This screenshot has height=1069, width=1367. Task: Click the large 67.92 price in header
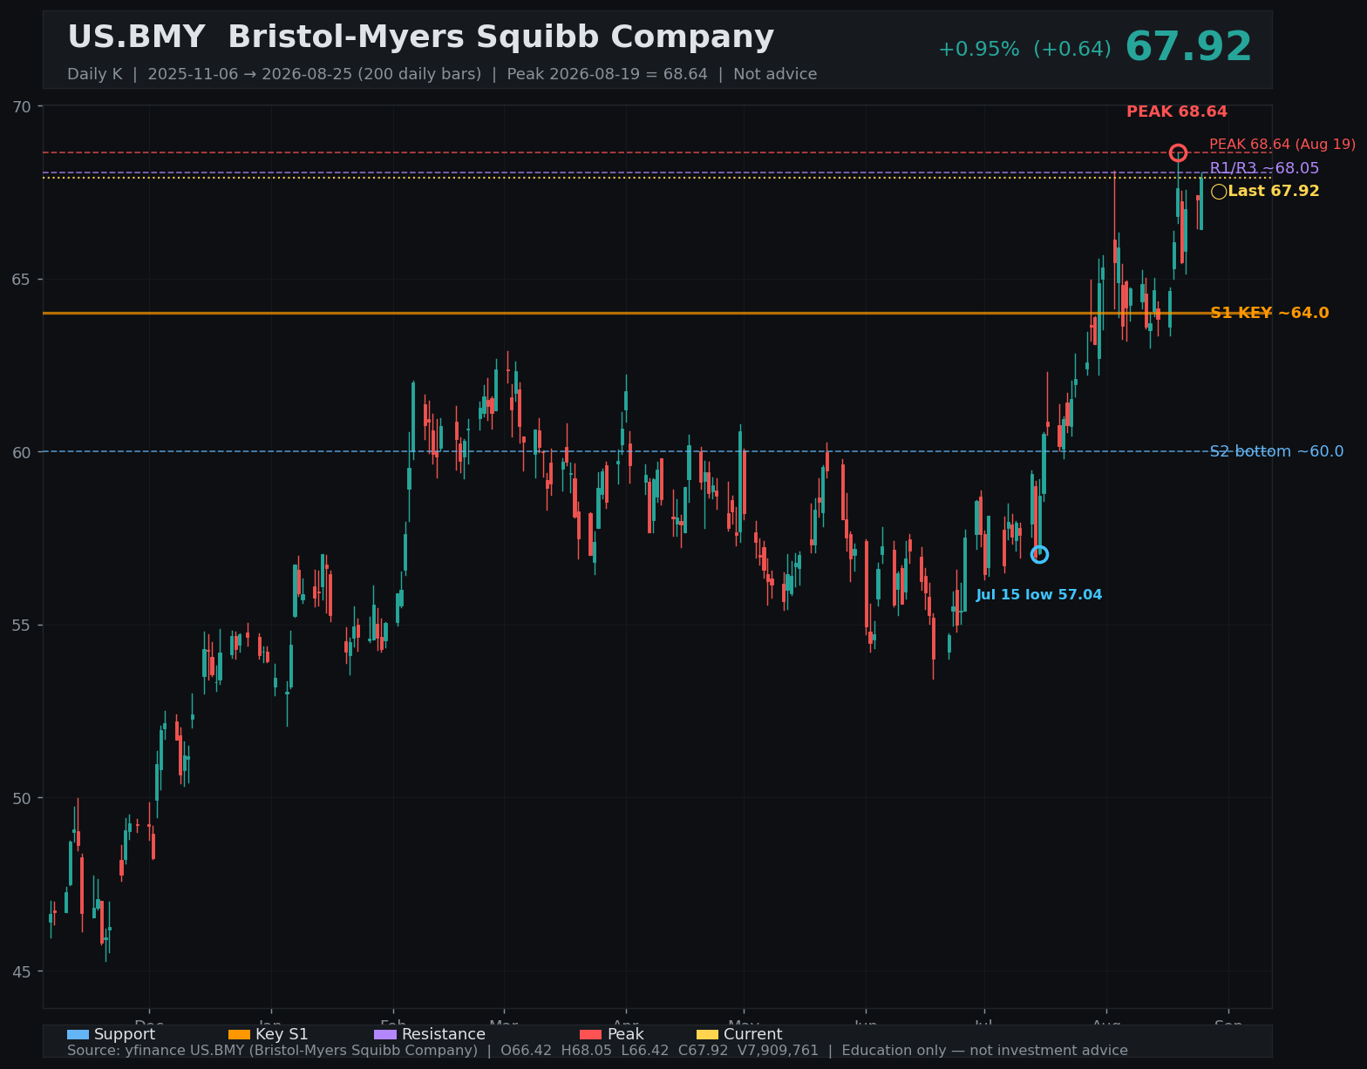[1188, 47]
